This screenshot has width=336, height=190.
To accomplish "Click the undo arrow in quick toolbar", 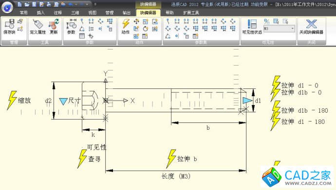I will 71,4.
